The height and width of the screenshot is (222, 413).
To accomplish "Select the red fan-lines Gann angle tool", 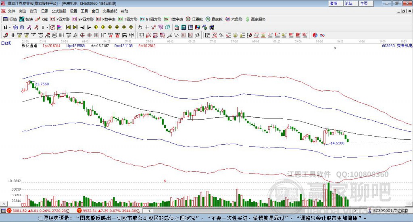I will 148,35.
